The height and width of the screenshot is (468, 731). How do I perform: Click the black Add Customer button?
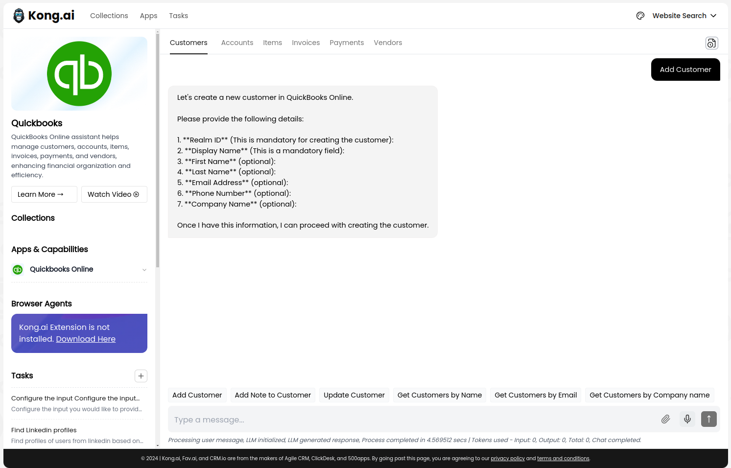685,70
